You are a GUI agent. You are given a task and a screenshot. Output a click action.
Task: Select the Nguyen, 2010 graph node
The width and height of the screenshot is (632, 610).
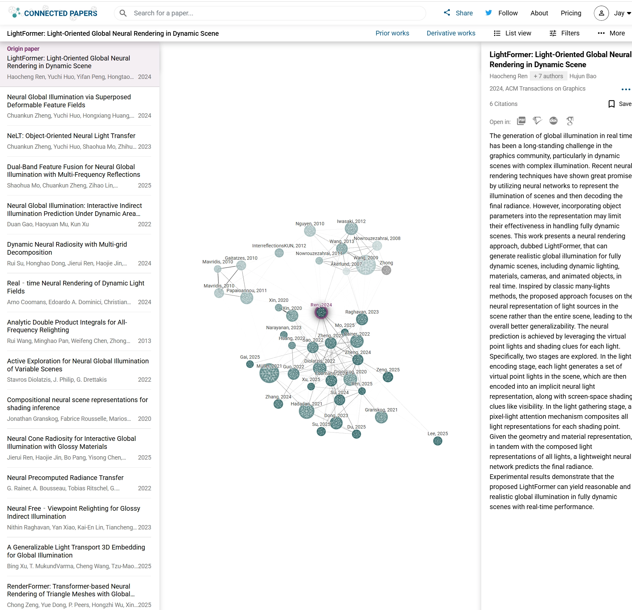(x=310, y=231)
